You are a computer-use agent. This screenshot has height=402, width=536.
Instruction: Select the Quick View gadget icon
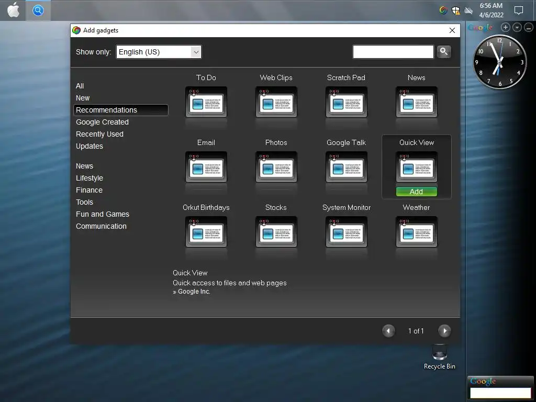(x=416, y=167)
